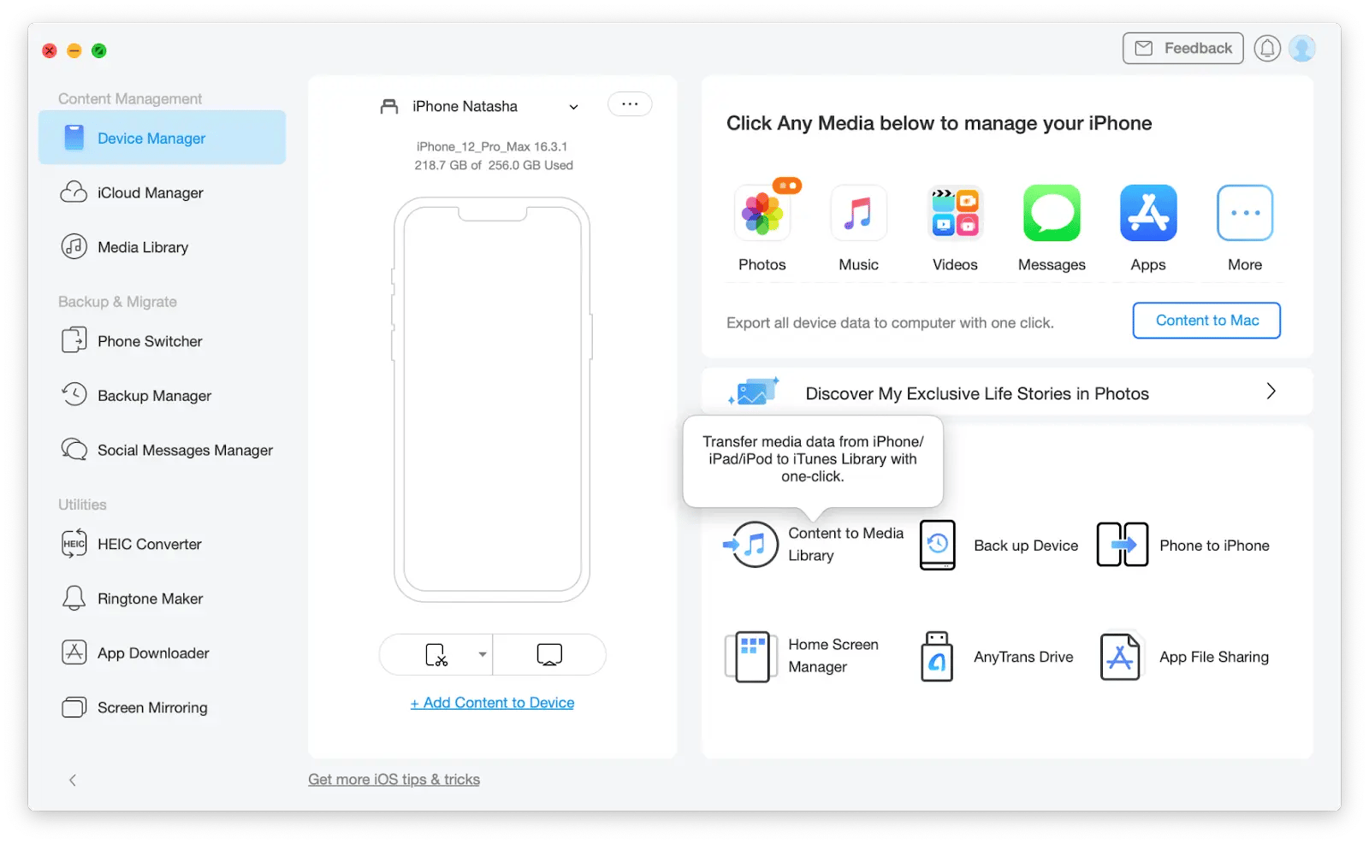Click the 'iPhone_12_Pro_Max 16.3.1' text
This screenshot has height=844, width=1369.
492,147
